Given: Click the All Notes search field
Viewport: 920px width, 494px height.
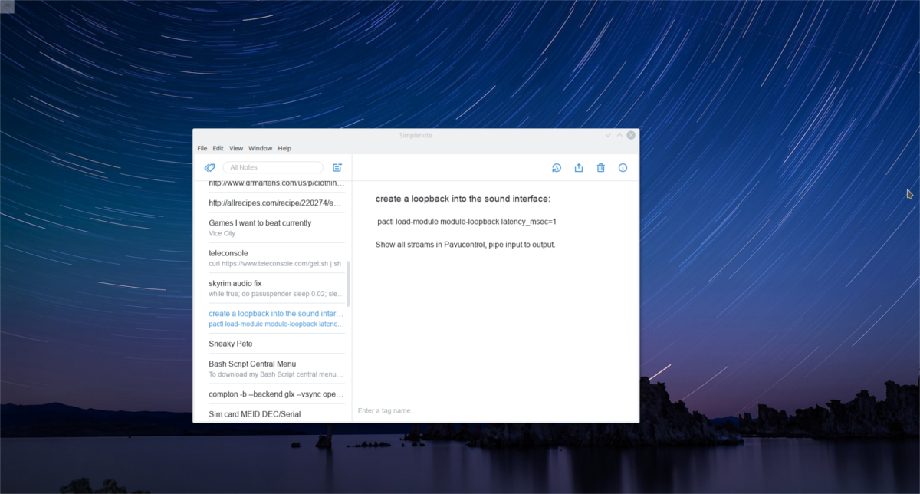Looking at the screenshot, I should (x=273, y=167).
